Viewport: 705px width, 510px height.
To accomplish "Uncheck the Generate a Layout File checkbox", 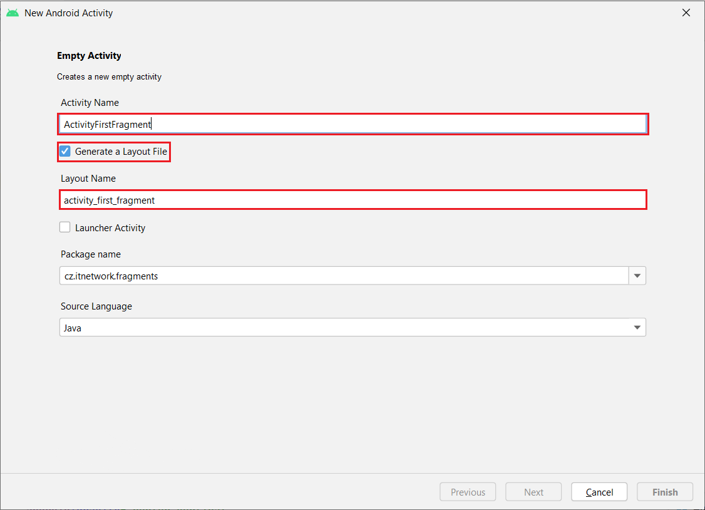I will coord(65,152).
